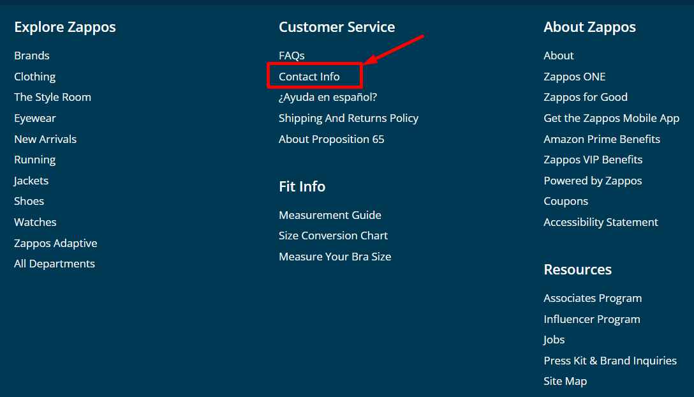The width and height of the screenshot is (694, 397).
Task: Open the Accessibility Statement
Action: tap(600, 222)
